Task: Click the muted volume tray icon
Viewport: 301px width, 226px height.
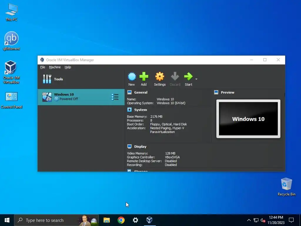Action: tap(263, 220)
